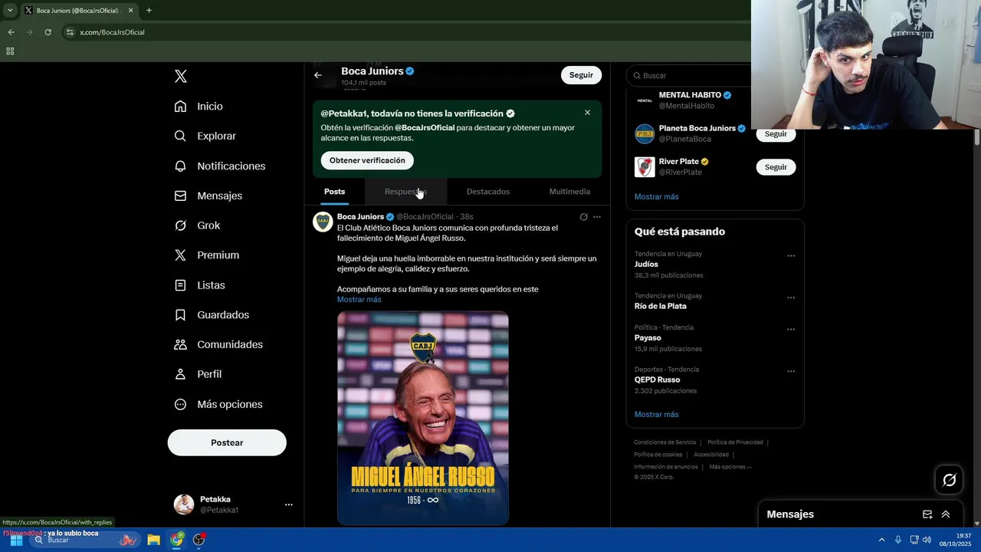981x552 pixels.
Task: Open the Condiciones de Servicio footer link
Action: tap(665, 442)
